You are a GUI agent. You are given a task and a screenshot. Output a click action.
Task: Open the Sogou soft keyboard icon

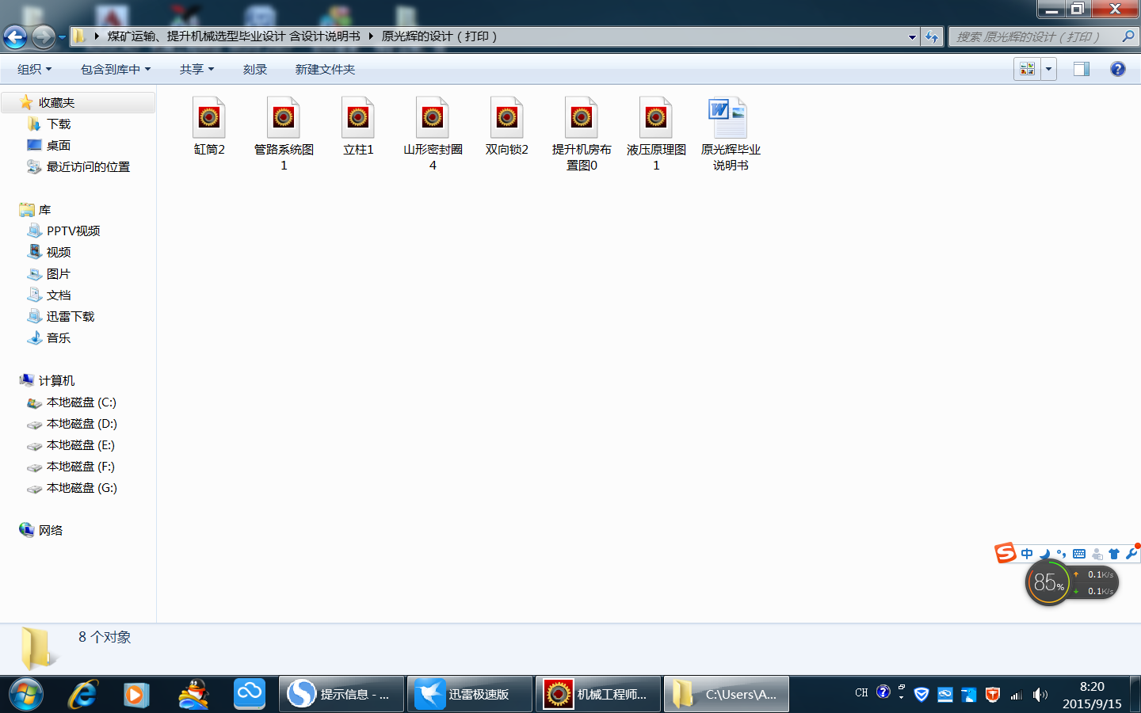tap(1079, 554)
